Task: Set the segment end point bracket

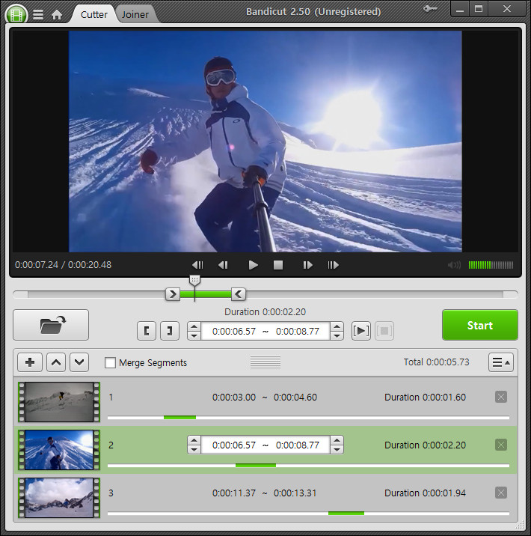Action: click(x=170, y=331)
